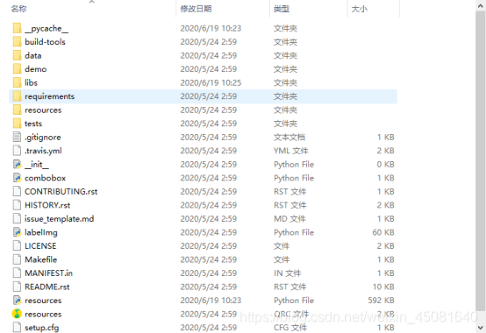This screenshot has width=486, height=333.
Task: Select the libs folder icon
Action: click(17, 82)
